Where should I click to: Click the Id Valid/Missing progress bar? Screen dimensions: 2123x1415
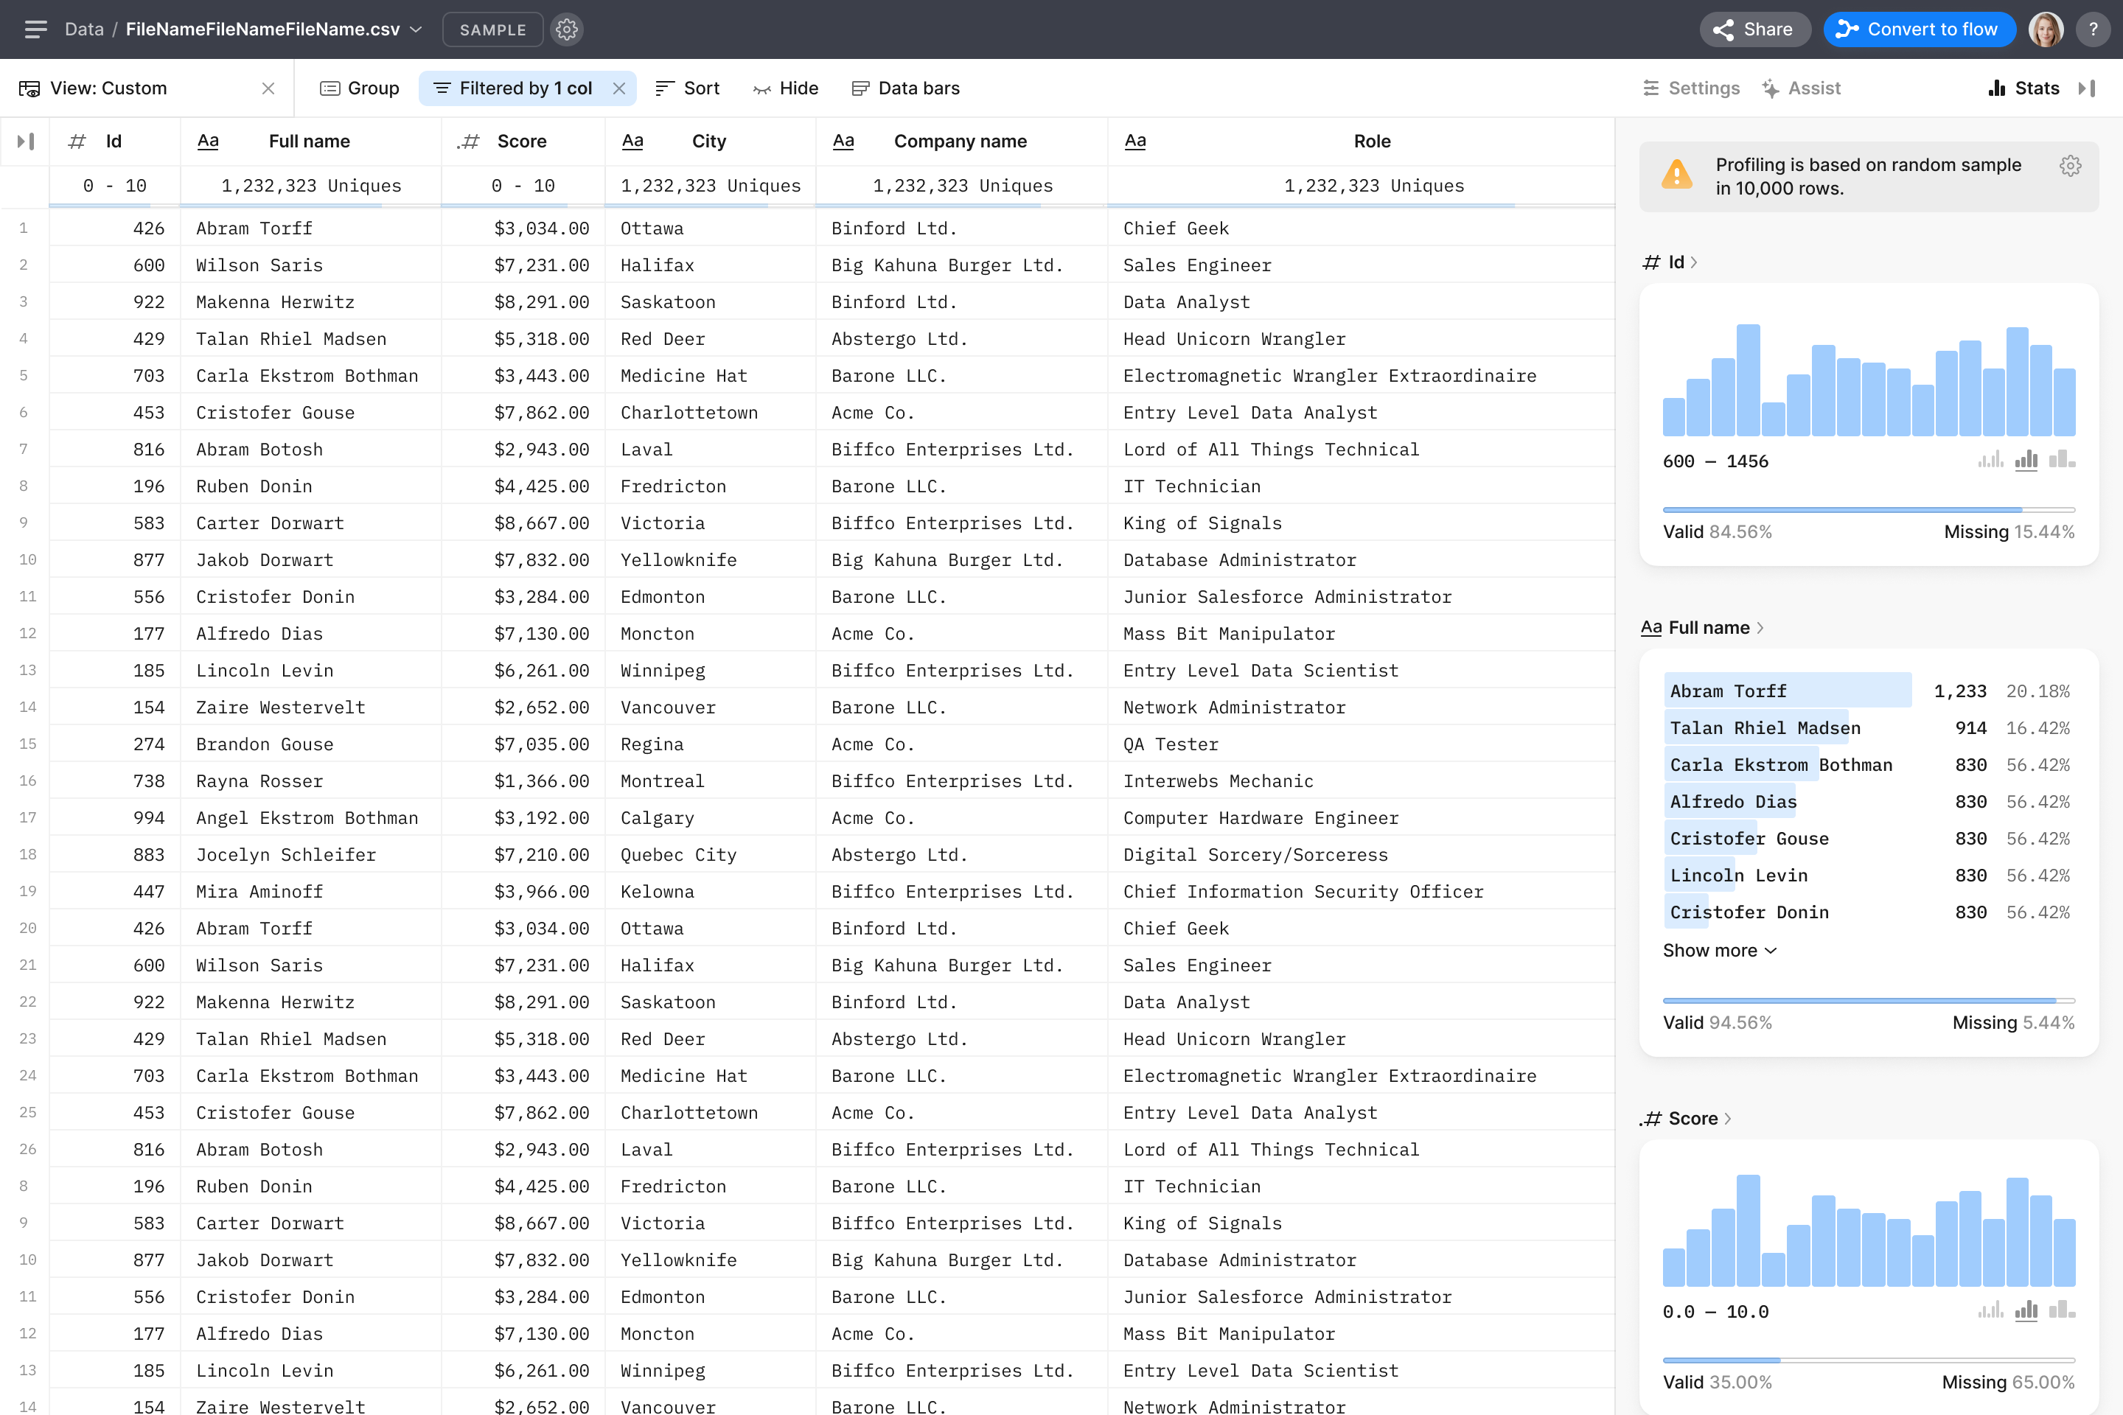tap(1867, 510)
